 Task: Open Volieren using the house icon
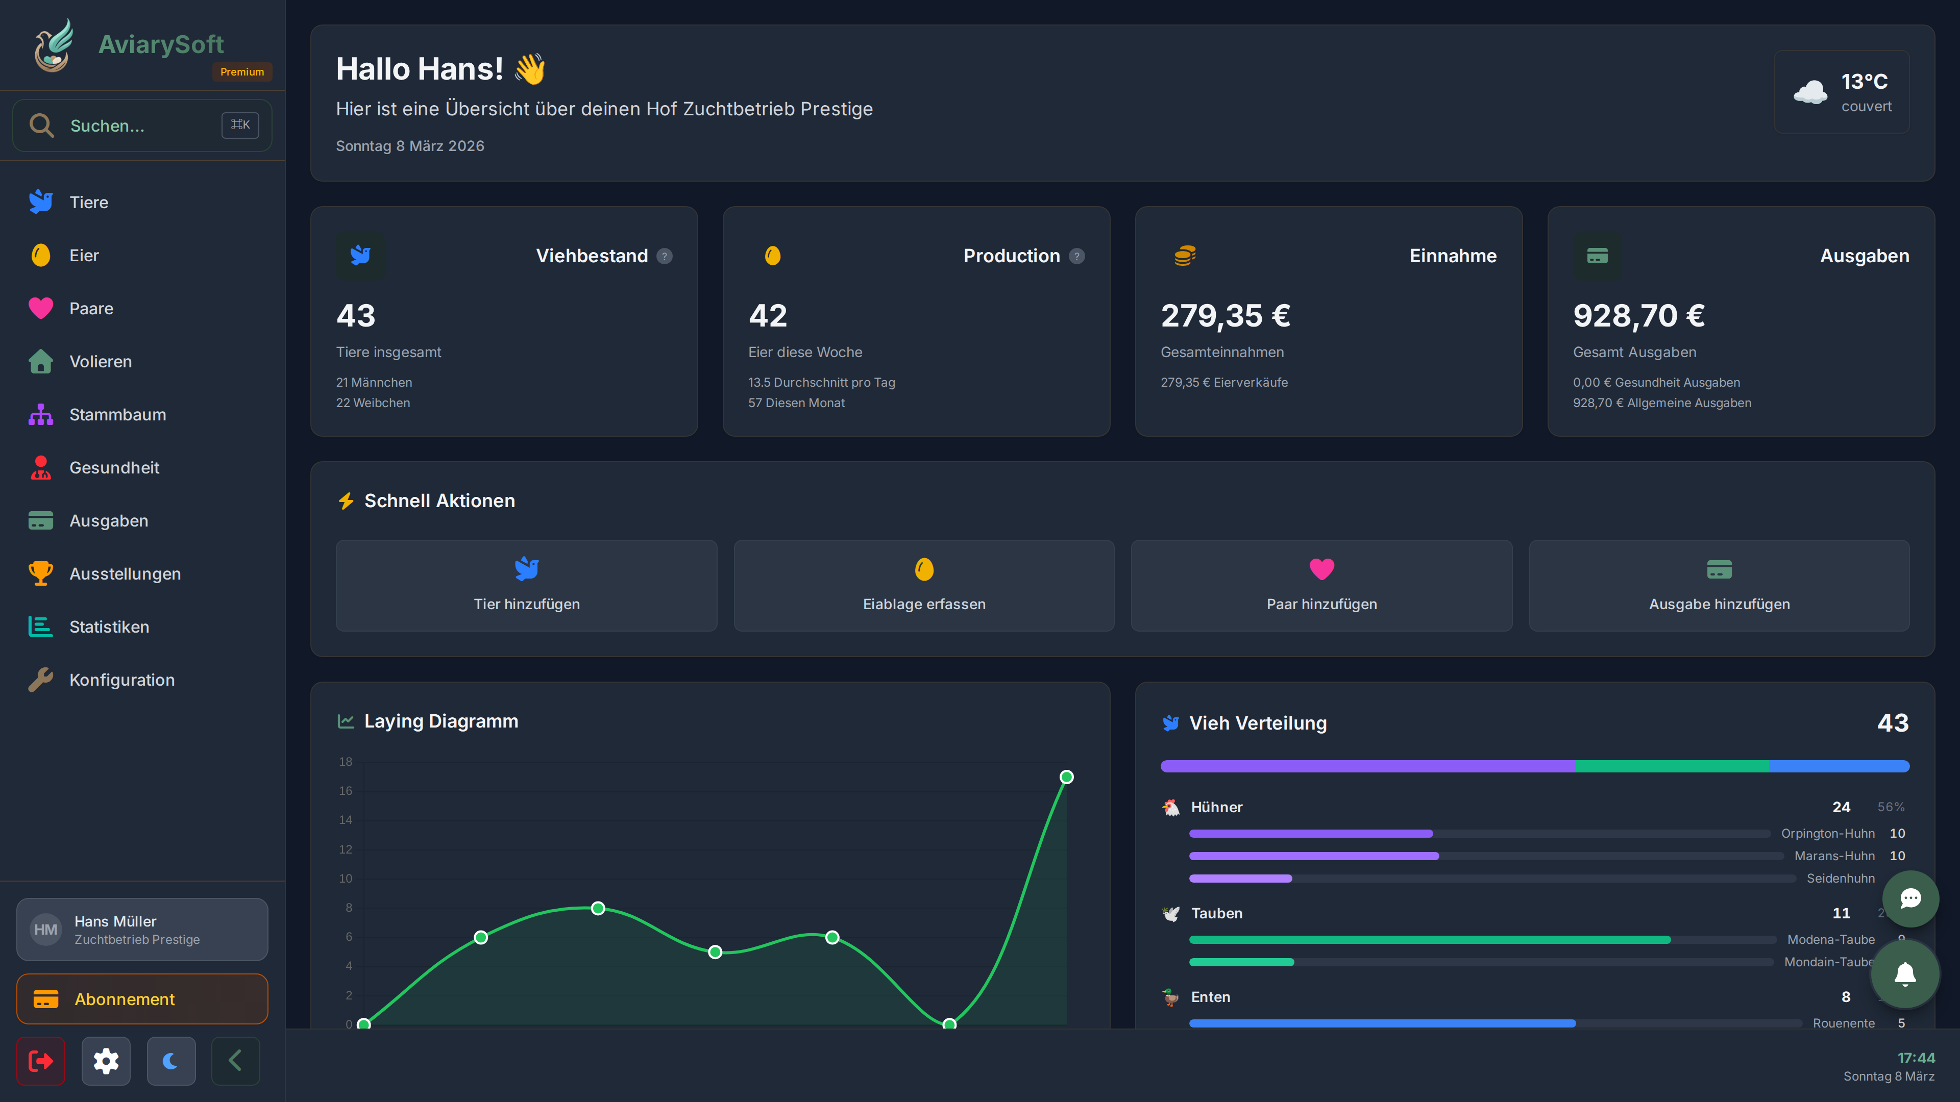(40, 361)
